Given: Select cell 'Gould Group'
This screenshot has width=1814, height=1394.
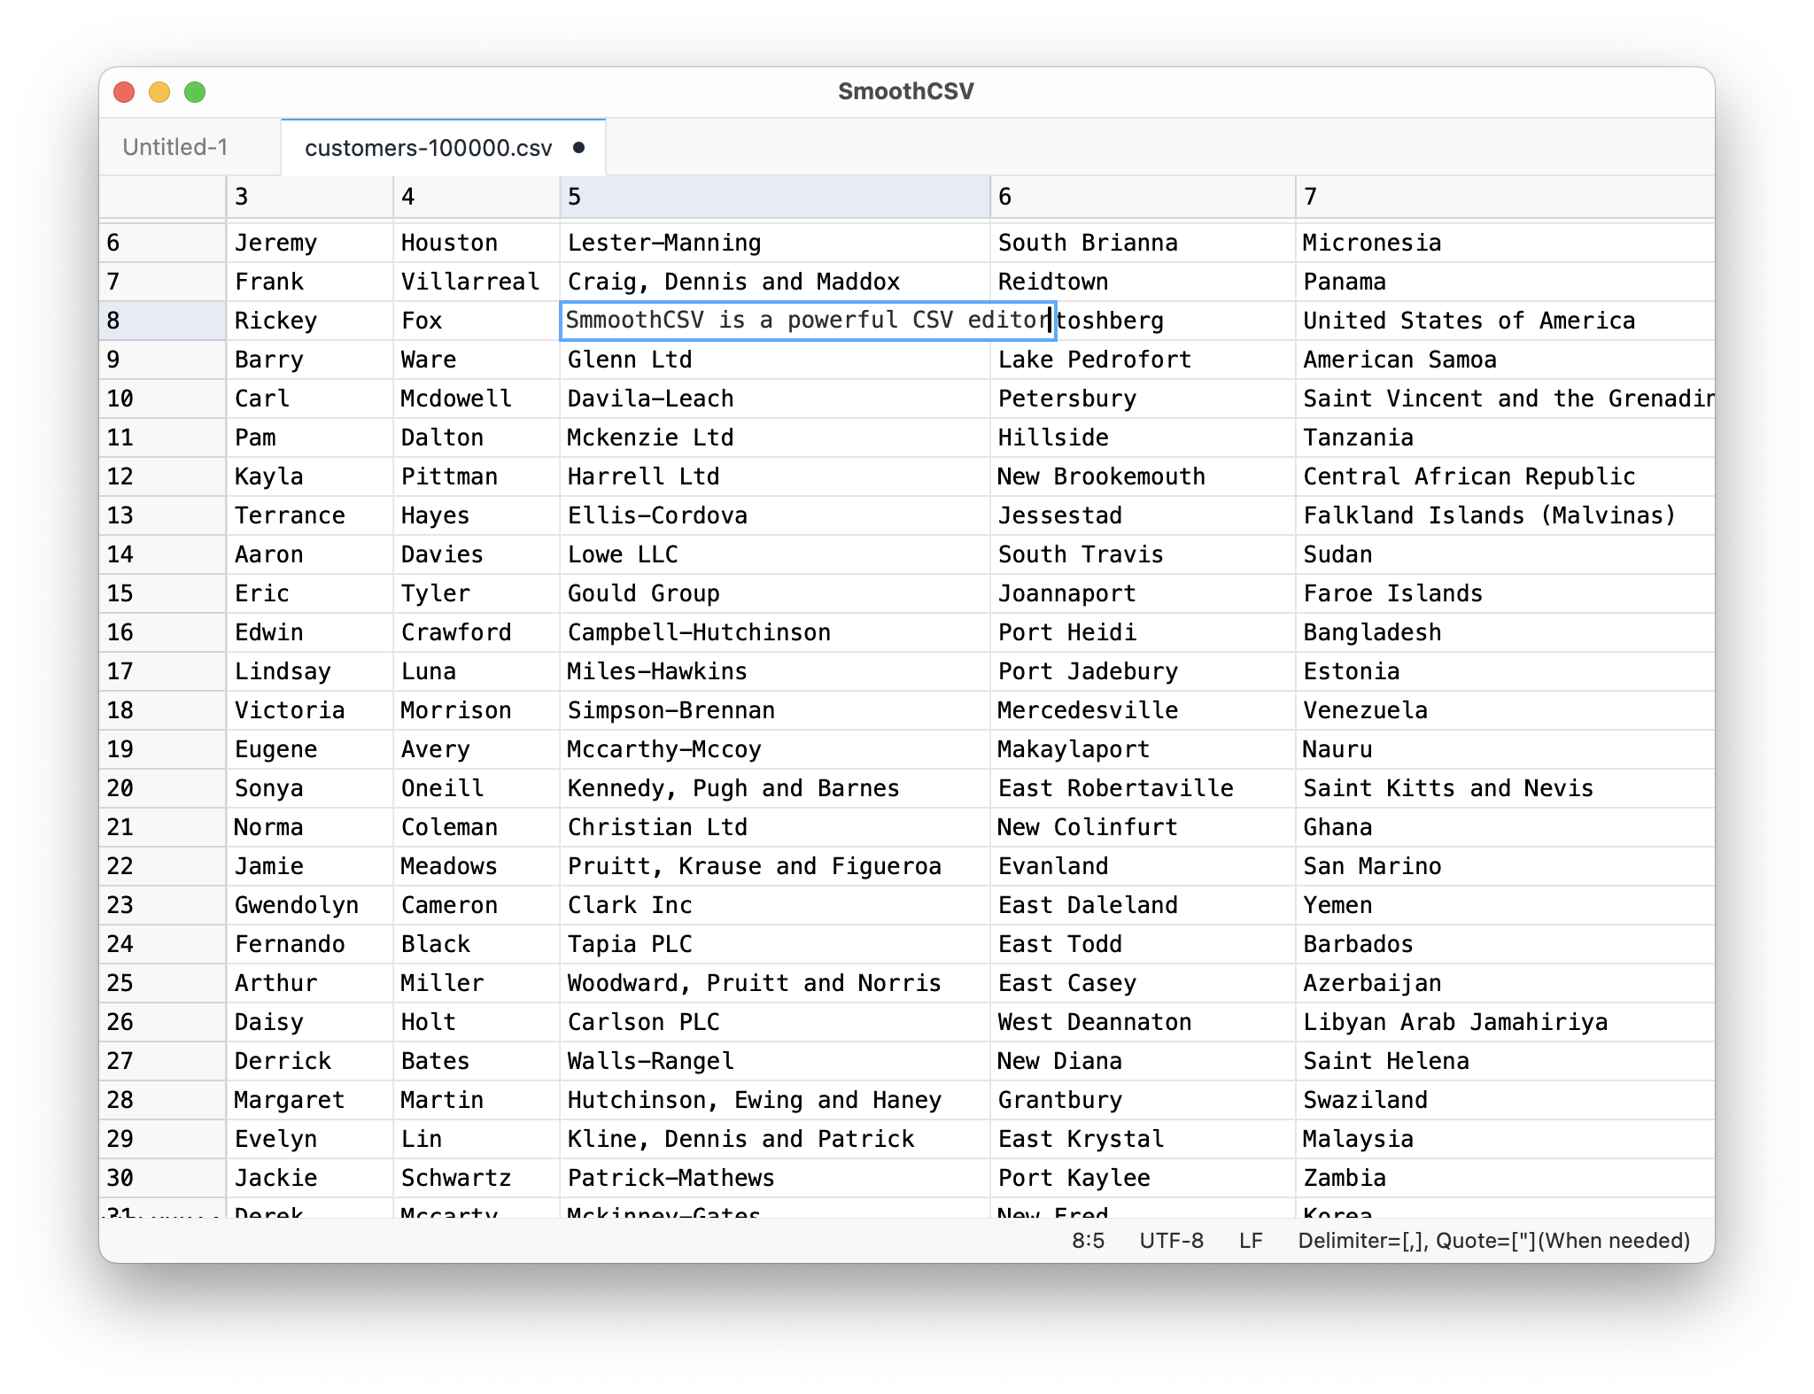Looking at the screenshot, I should [x=775, y=593].
